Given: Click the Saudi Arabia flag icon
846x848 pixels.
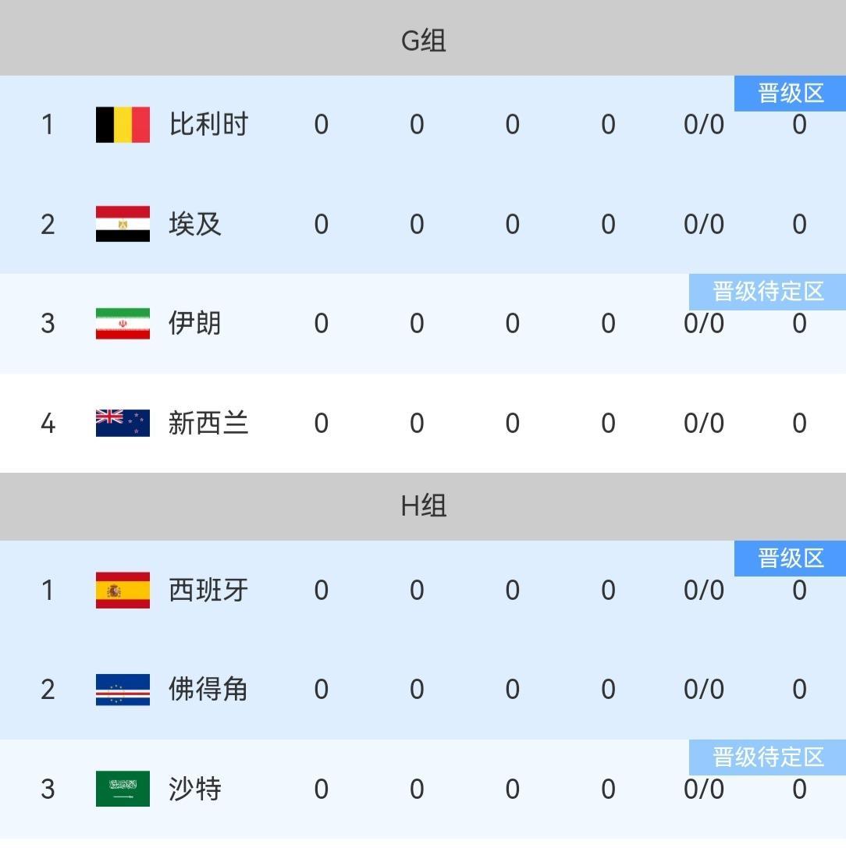Looking at the screenshot, I should pos(123,789).
